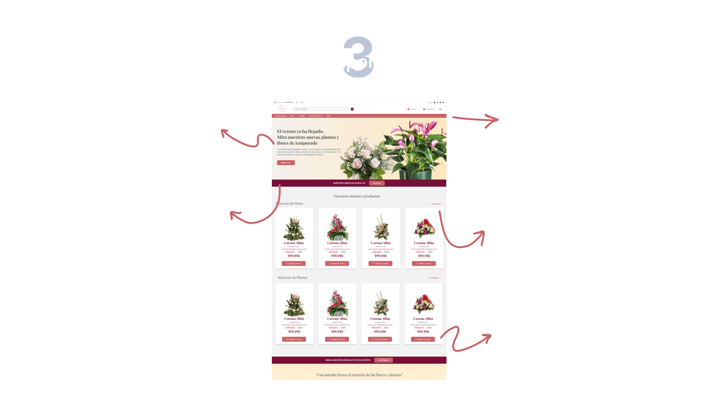Click the 'Añadir al carrito' button on first flower
This screenshot has height=402, width=715.
(x=295, y=264)
